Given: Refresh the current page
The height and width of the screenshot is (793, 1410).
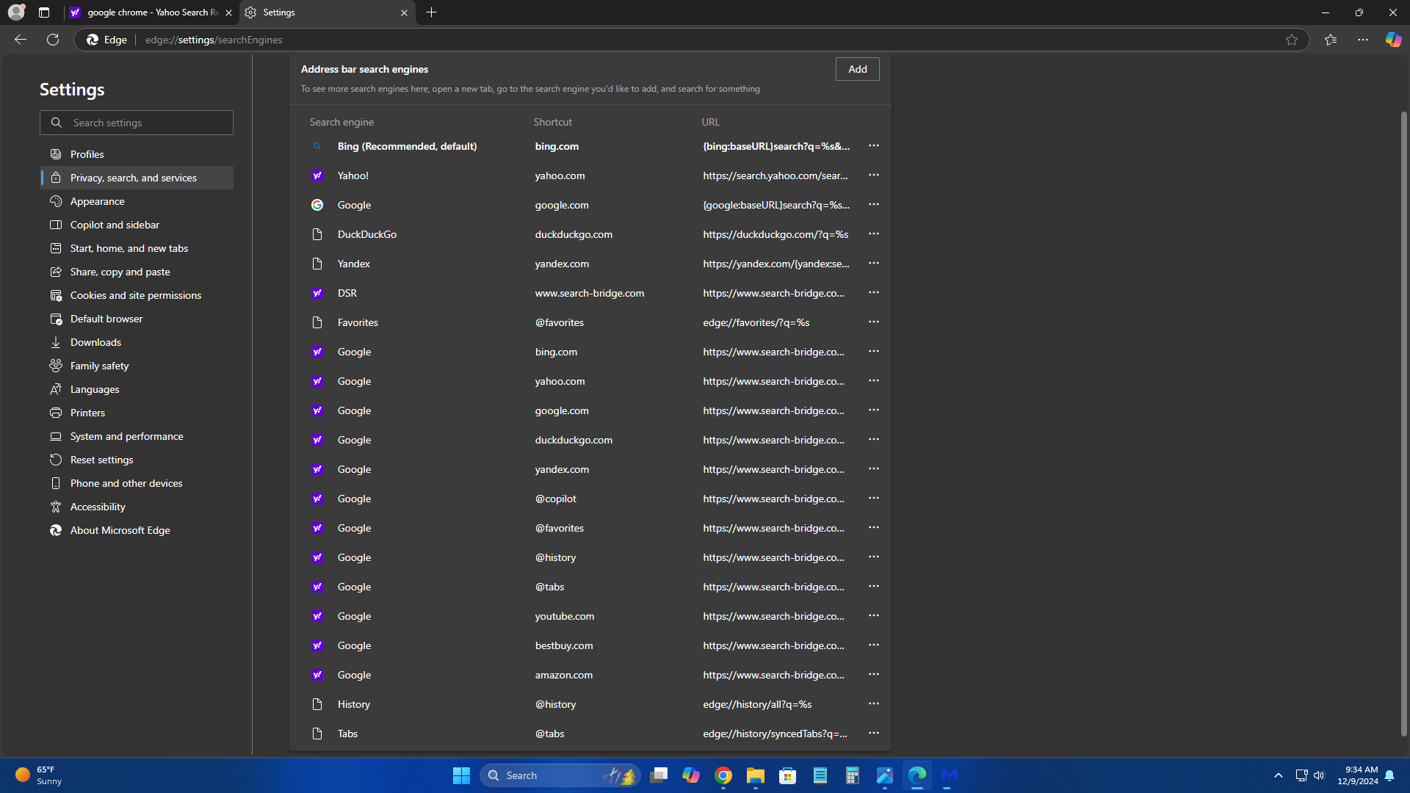Looking at the screenshot, I should tap(53, 40).
